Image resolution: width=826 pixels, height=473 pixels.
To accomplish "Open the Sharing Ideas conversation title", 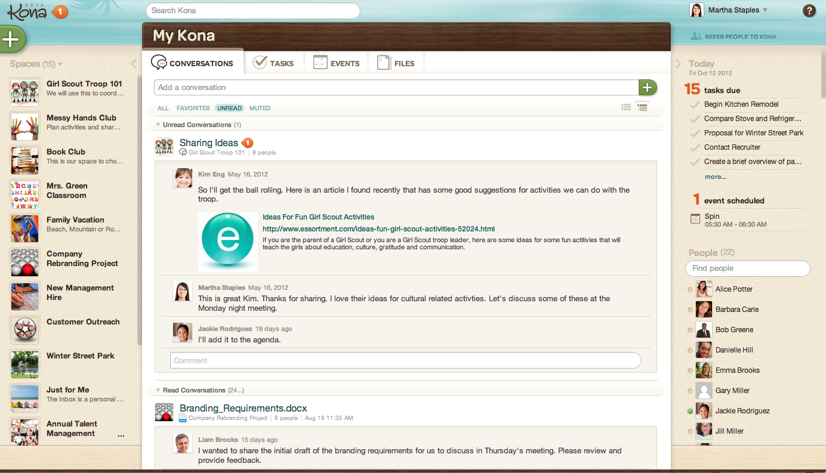I will 209,143.
